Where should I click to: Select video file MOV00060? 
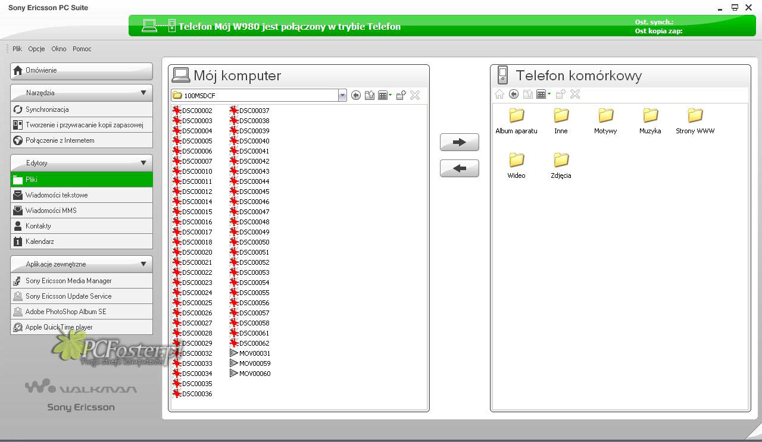tap(250, 374)
